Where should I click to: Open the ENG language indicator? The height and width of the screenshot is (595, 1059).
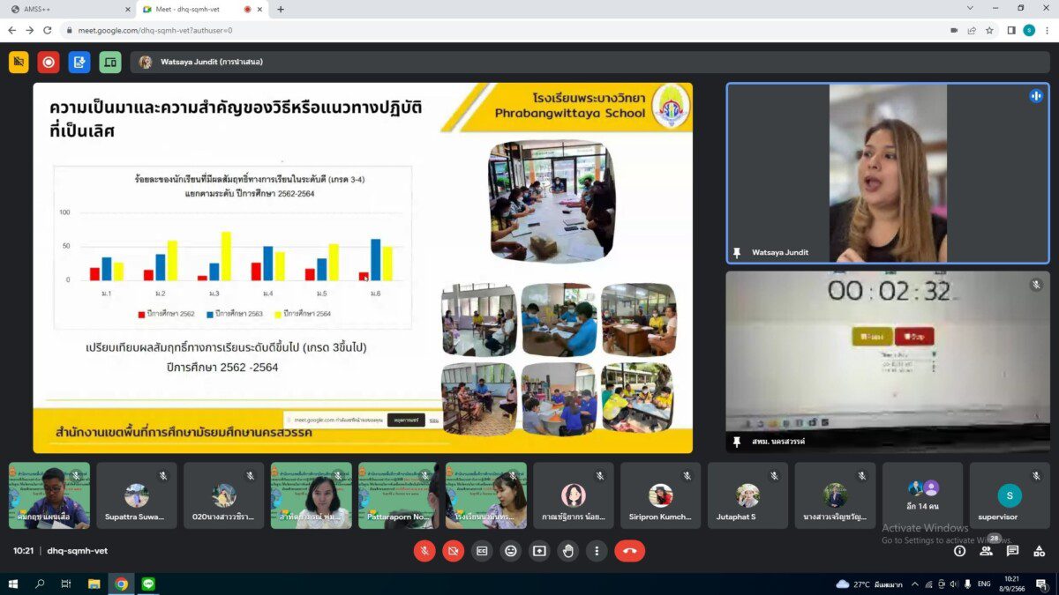pyautogui.click(x=982, y=584)
